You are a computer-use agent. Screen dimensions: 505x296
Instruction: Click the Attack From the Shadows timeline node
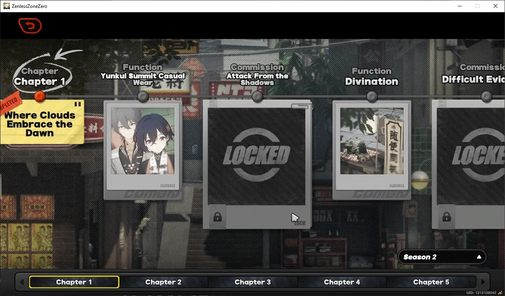coord(257,96)
